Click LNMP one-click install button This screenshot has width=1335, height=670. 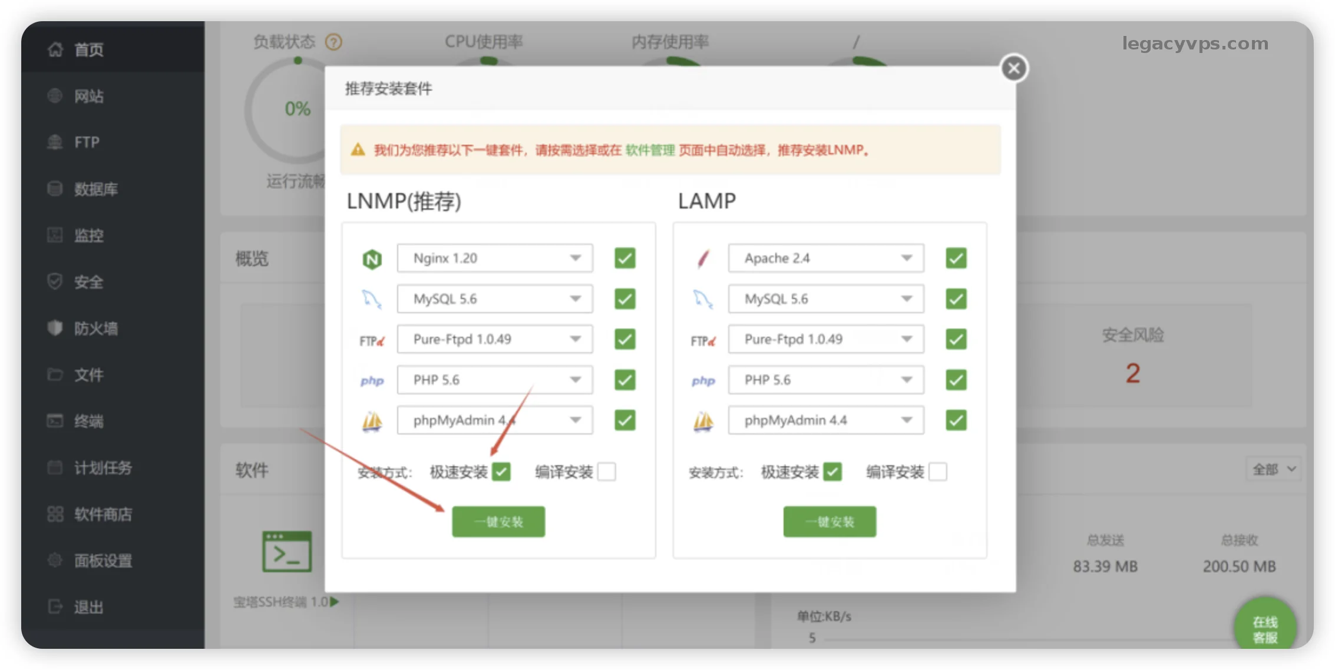pyautogui.click(x=498, y=522)
